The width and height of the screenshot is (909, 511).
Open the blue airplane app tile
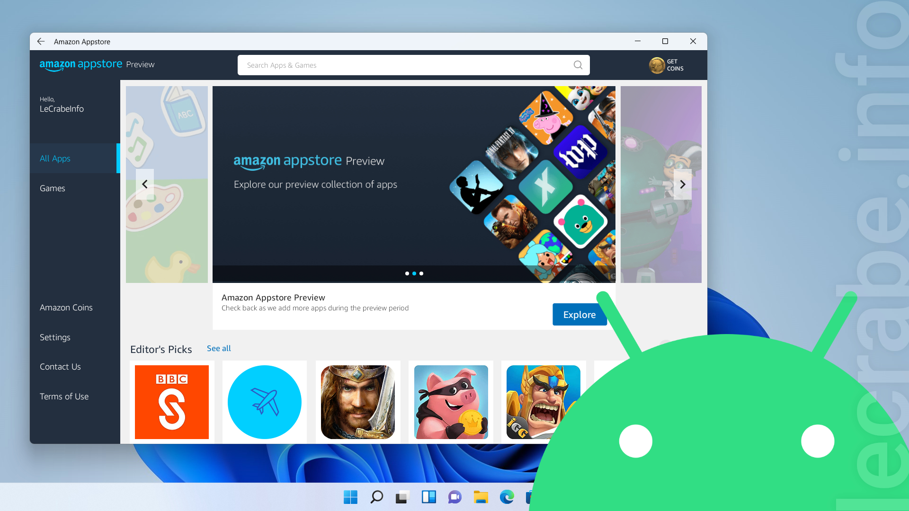(x=265, y=402)
